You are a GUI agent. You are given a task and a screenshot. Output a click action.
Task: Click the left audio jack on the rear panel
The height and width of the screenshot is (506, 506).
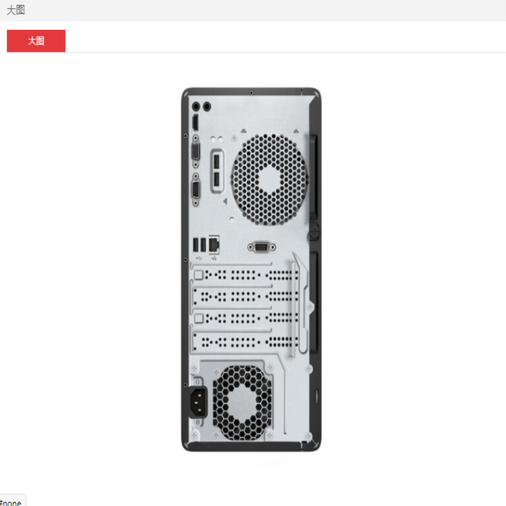pyautogui.click(x=196, y=106)
